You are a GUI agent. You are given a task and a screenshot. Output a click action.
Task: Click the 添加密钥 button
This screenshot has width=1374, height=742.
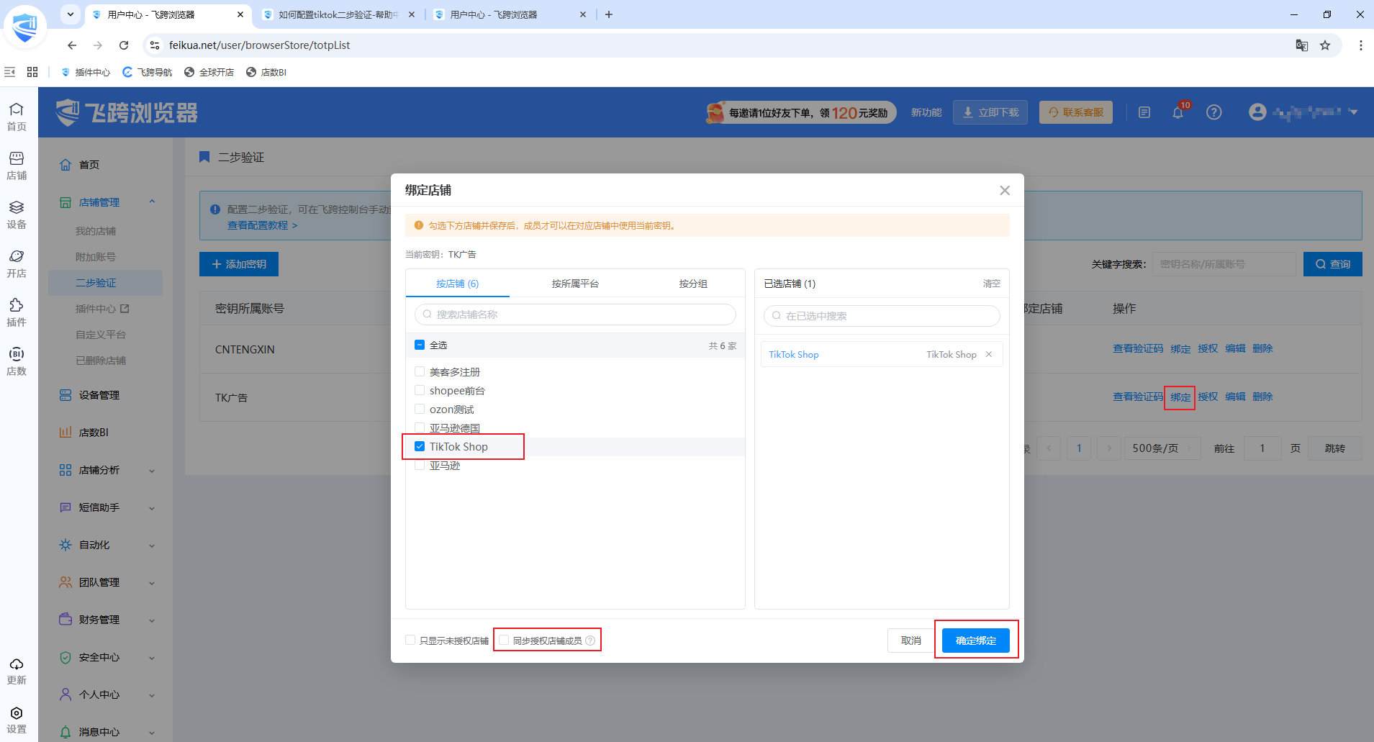pyautogui.click(x=239, y=264)
